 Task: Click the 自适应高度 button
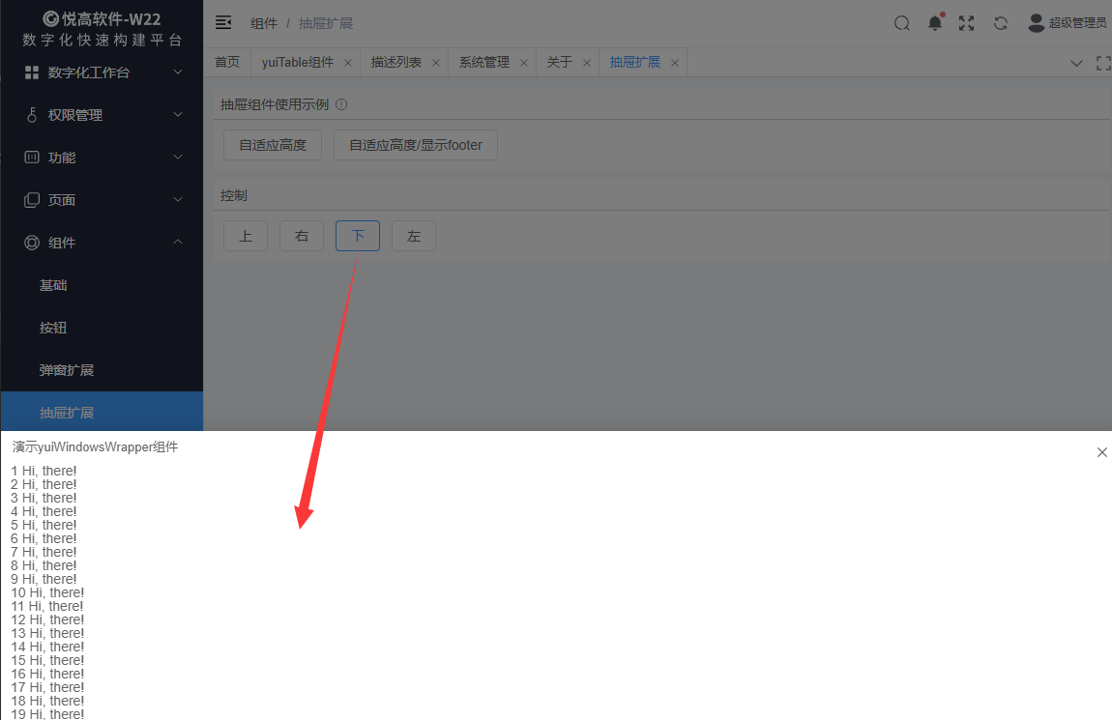coord(272,144)
